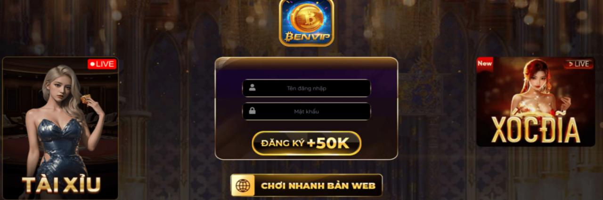Focus the Tên đăng nhập username field
The height and width of the screenshot is (200, 603).
point(307,88)
